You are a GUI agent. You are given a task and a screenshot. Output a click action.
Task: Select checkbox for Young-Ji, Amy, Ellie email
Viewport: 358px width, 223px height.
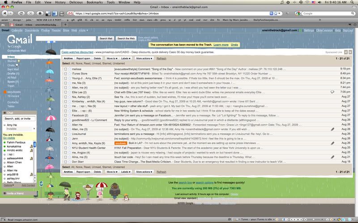(65, 78)
